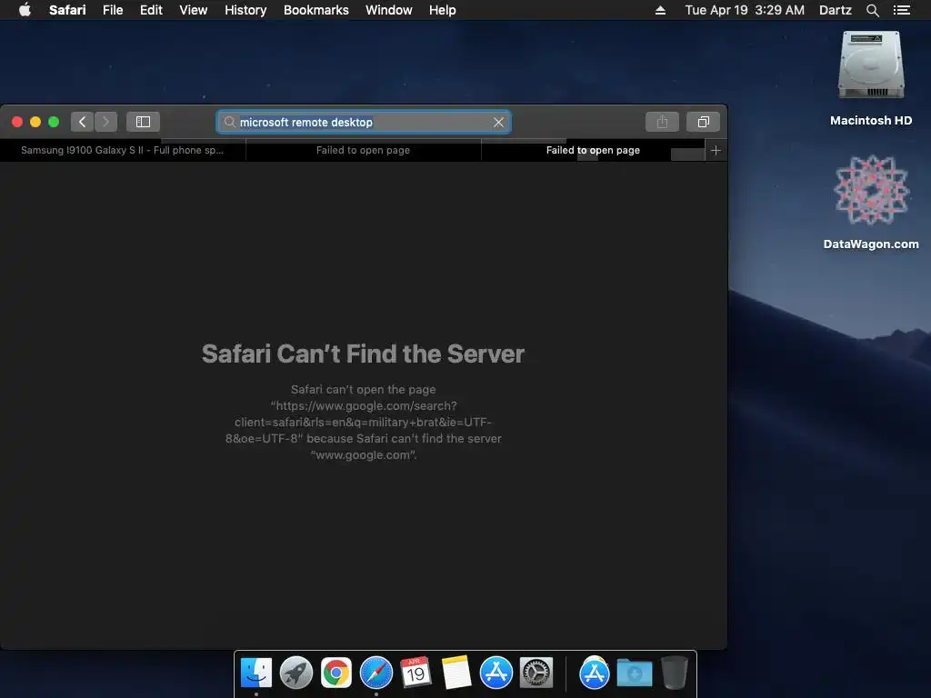Open the Help menu
Viewport: 931px width, 698px height.
[x=443, y=10]
